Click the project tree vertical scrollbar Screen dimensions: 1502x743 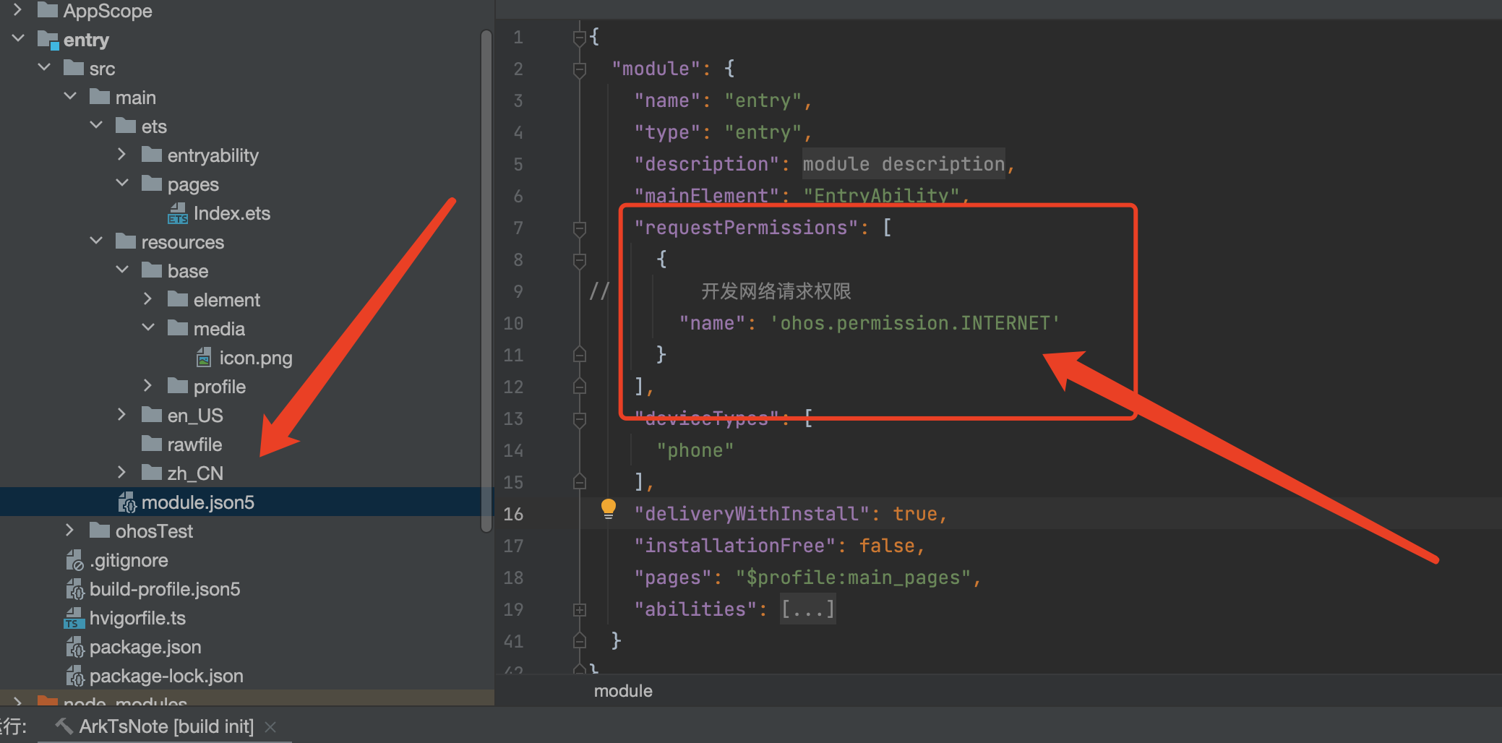point(486,280)
